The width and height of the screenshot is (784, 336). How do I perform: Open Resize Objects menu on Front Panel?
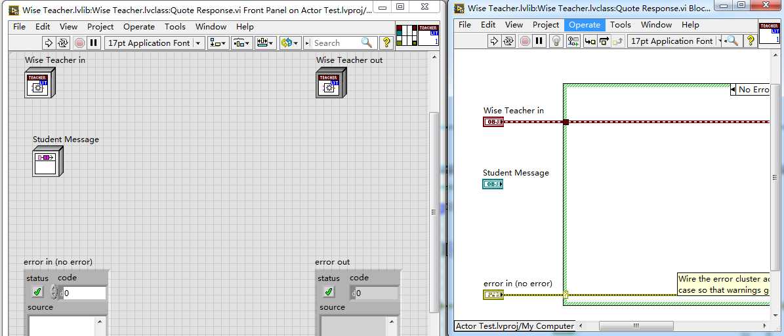tap(265, 43)
